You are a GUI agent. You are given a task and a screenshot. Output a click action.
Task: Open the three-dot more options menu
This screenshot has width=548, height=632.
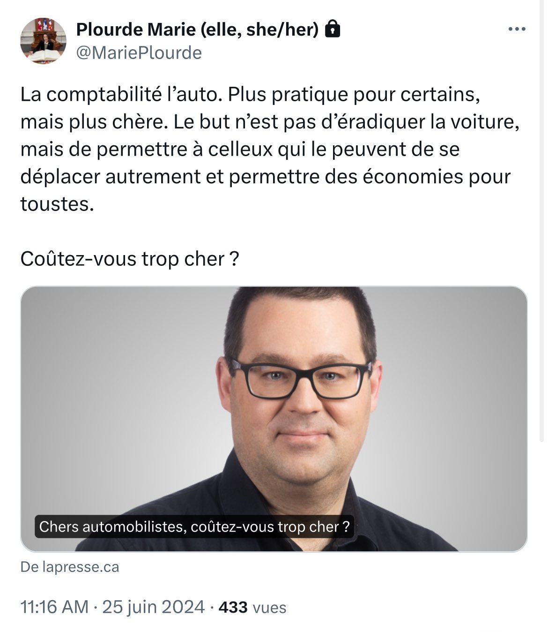coord(517,30)
